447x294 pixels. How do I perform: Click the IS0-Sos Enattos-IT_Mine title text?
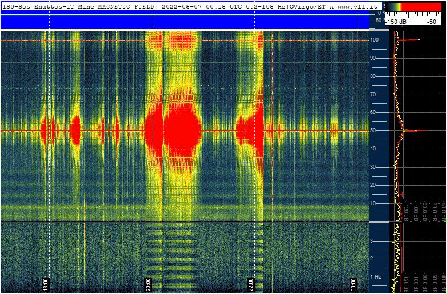point(40,6)
